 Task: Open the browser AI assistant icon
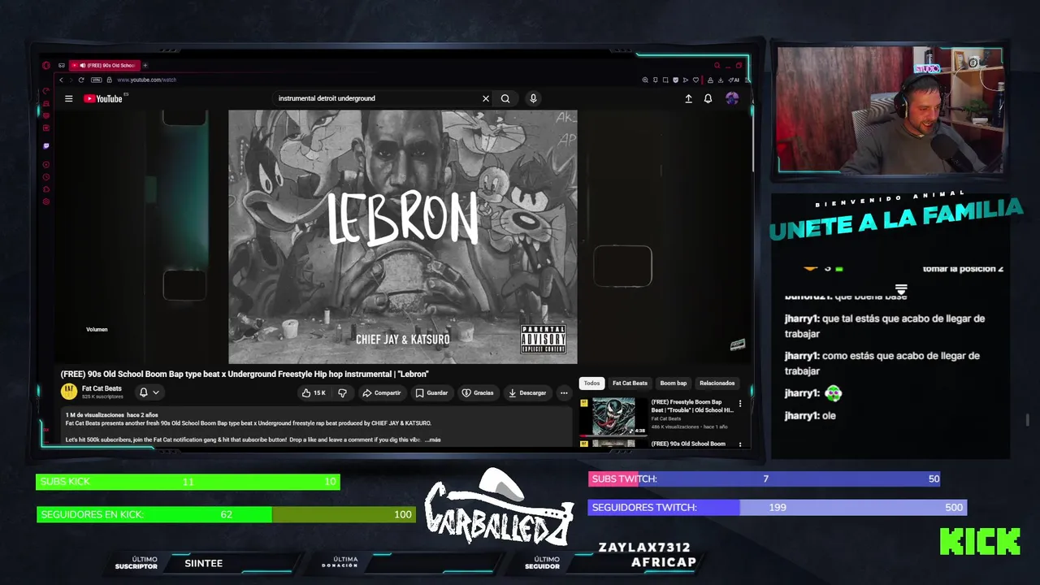(x=734, y=80)
